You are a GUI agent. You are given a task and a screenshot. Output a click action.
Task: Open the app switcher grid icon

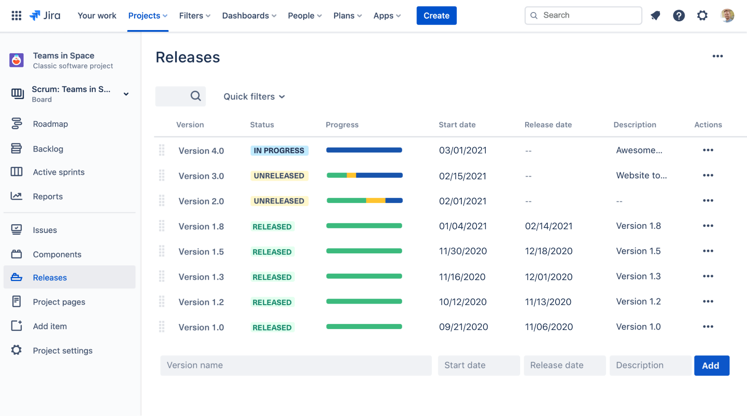pos(16,16)
